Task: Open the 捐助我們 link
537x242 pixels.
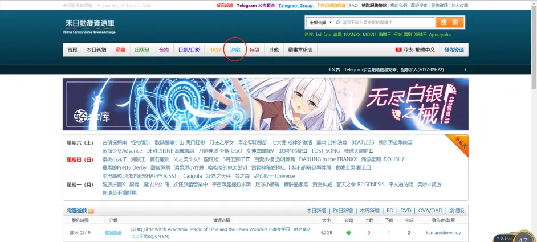Action: 399,6
